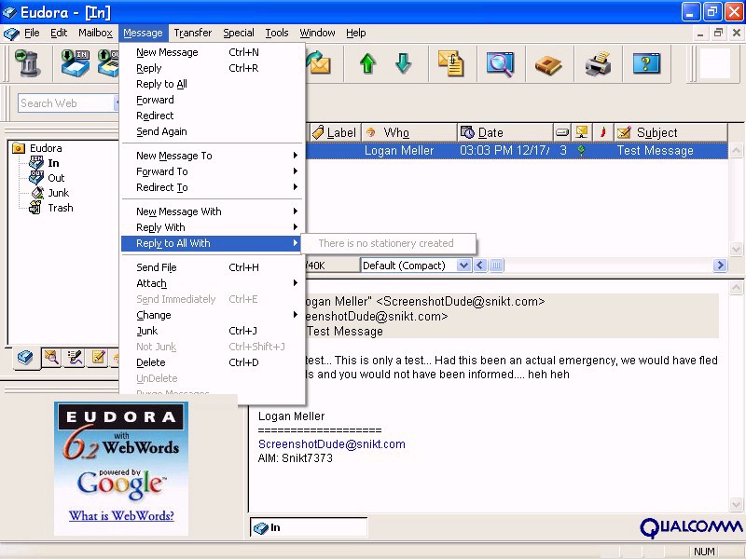Click the 'What is WebWords?' link
Viewport: 746px width, 559px height.
click(x=121, y=516)
